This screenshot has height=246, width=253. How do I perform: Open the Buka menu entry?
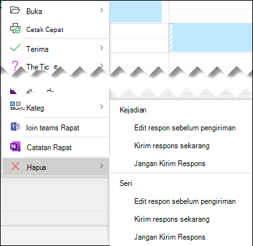tap(56, 11)
